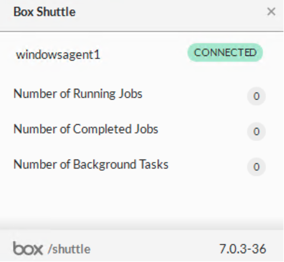This screenshot has height=262, width=284.
Task: Close the Box Shuttle panel
Action: (x=271, y=12)
